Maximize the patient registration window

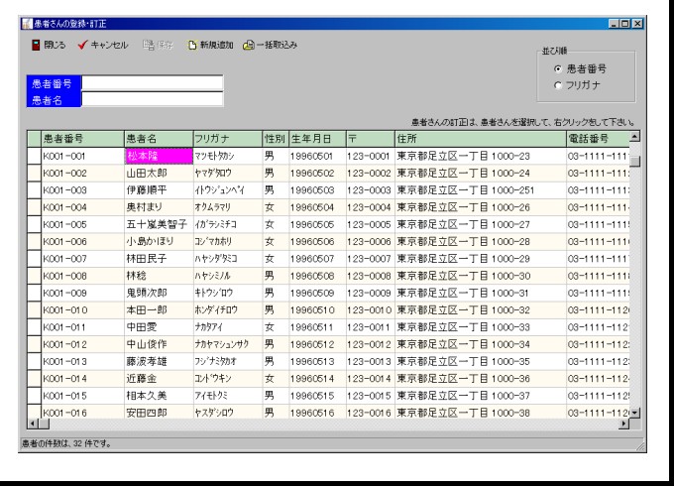[x=625, y=24]
